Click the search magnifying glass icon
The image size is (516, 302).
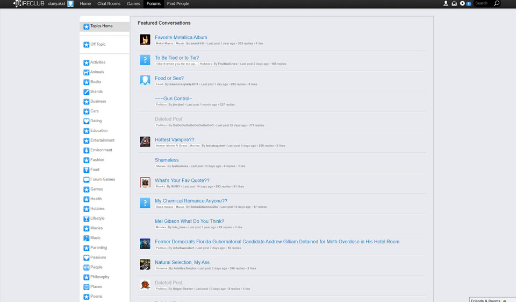click(x=497, y=4)
